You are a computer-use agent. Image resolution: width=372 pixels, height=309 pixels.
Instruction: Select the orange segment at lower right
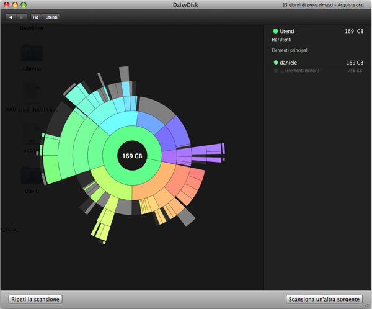point(157,183)
